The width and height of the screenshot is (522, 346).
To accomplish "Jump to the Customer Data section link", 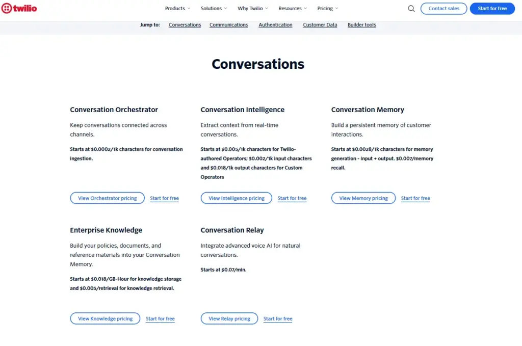I will 320,25.
